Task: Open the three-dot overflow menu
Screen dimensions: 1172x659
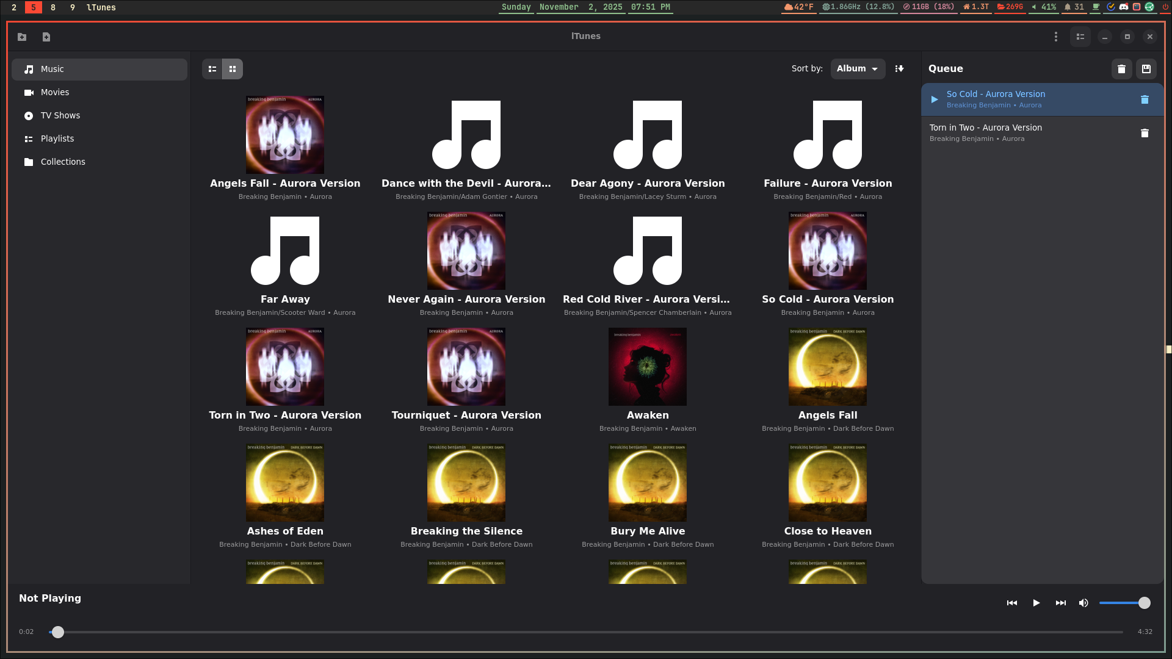Action: (x=1056, y=37)
